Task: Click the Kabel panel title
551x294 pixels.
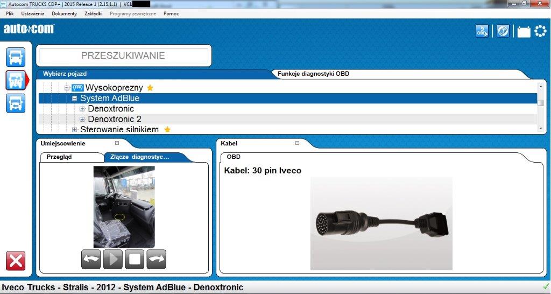Action: [x=229, y=143]
